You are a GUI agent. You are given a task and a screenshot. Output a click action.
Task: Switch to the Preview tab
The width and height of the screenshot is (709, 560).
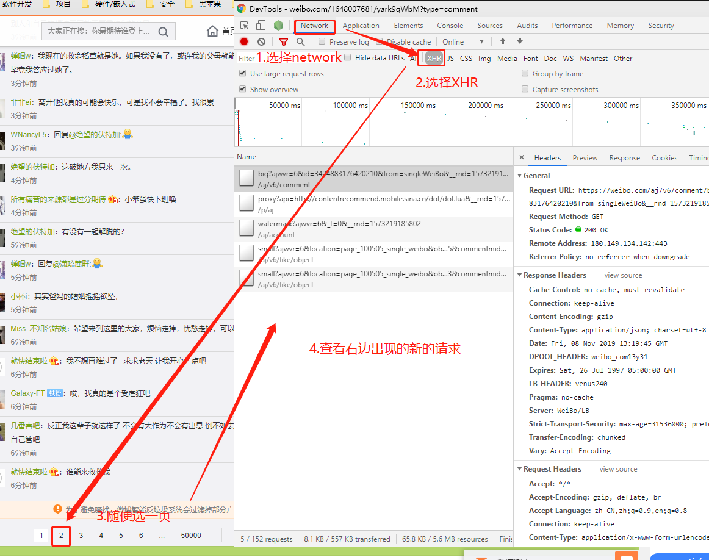pyautogui.click(x=585, y=158)
